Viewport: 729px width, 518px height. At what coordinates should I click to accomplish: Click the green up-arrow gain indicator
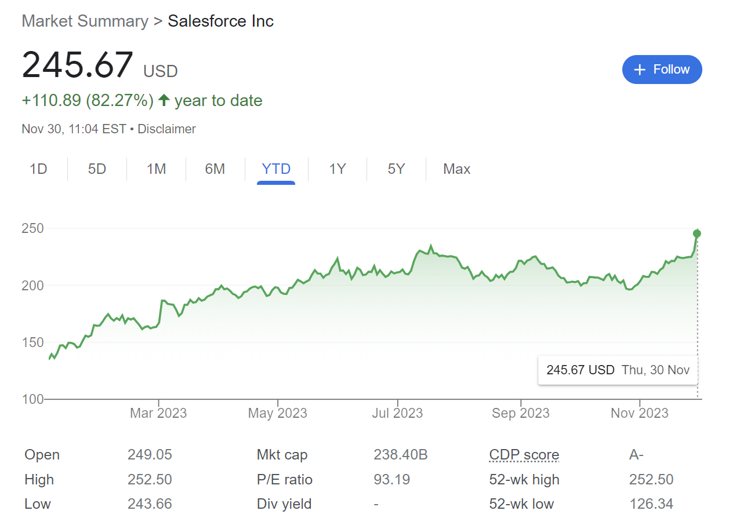[x=164, y=100]
